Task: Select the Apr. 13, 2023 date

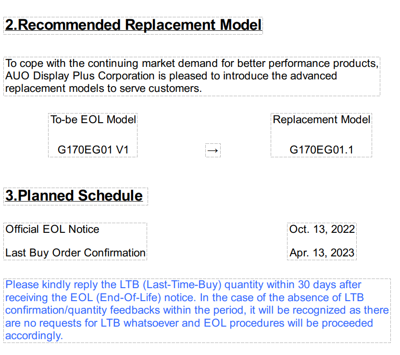Action: coord(322,253)
